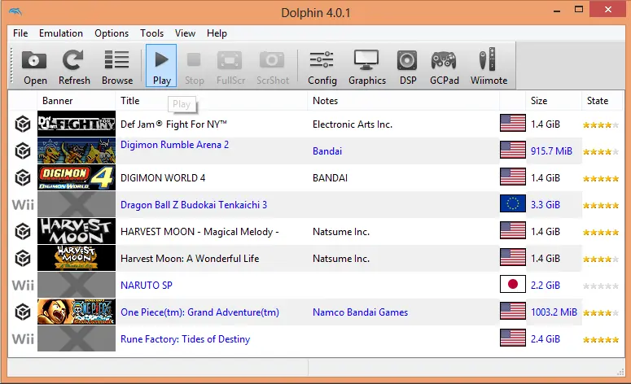
Task: Click the GameCube icon beside Digimon Rumble Arena 2
Action: [23, 151]
